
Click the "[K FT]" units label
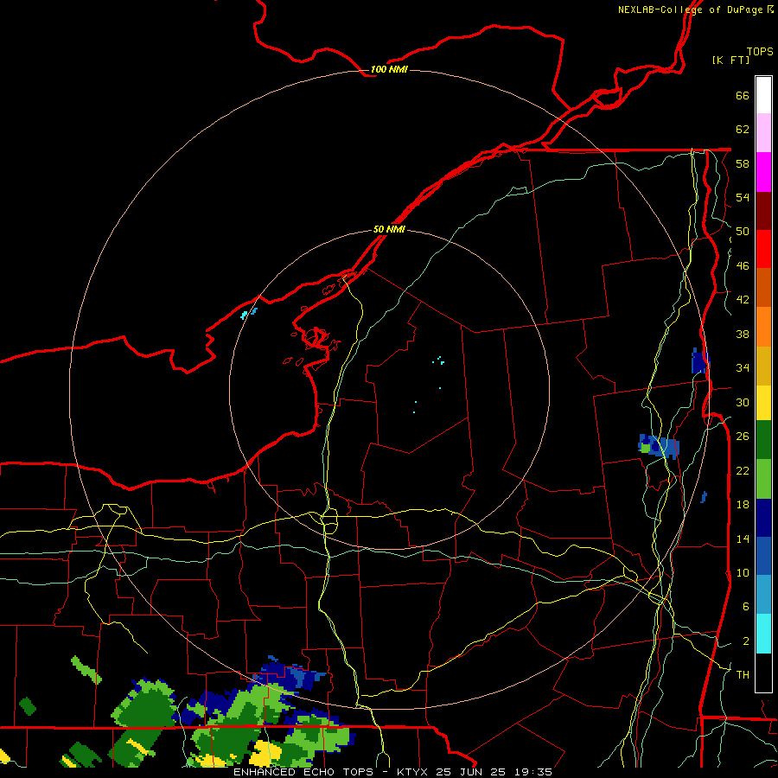click(x=730, y=60)
